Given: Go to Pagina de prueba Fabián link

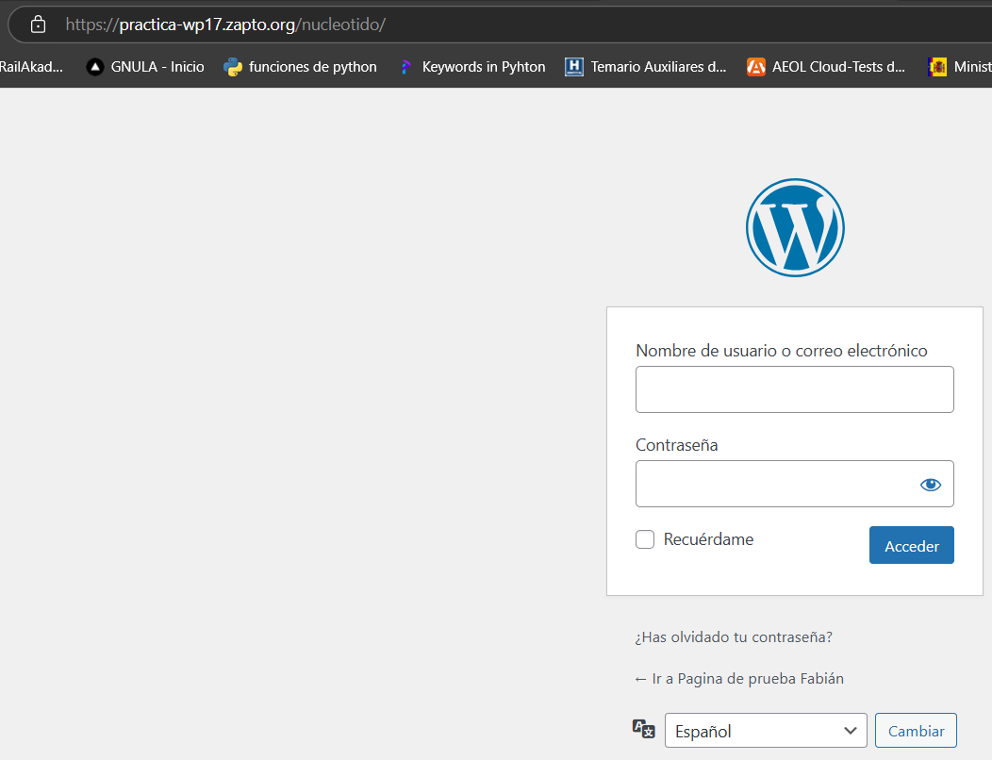Looking at the screenshot, I should 739,679.
